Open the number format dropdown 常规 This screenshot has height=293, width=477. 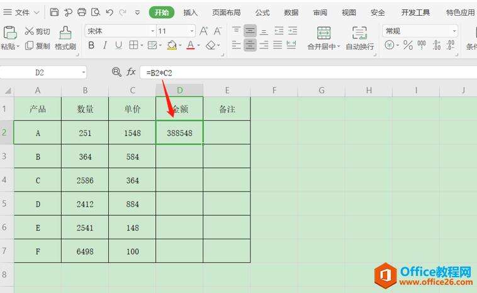pos(454,31)
